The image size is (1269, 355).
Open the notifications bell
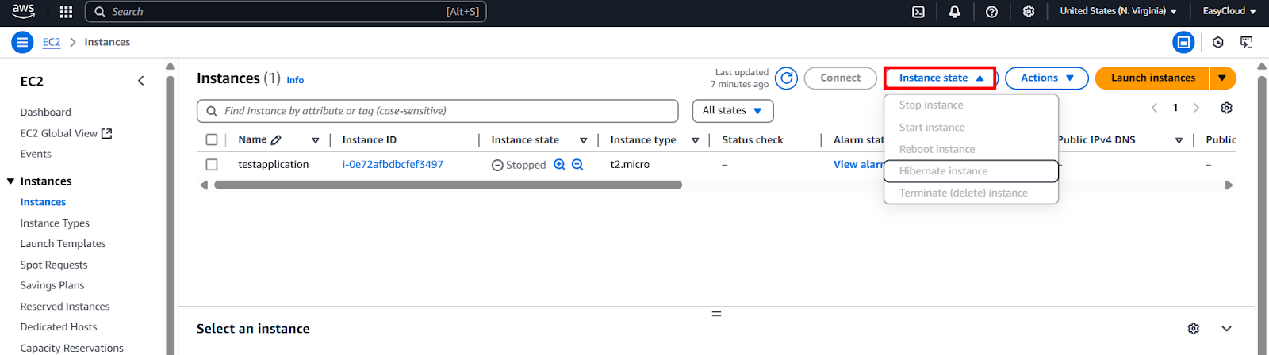click(x=955, y=12)
